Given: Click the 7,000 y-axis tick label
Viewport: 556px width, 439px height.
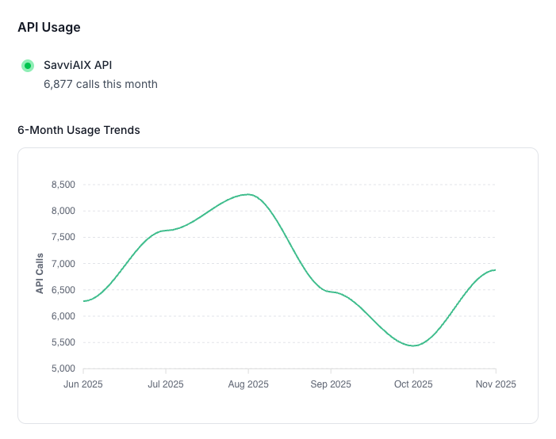Looking at the screenshot, I should tap(63, 264).
